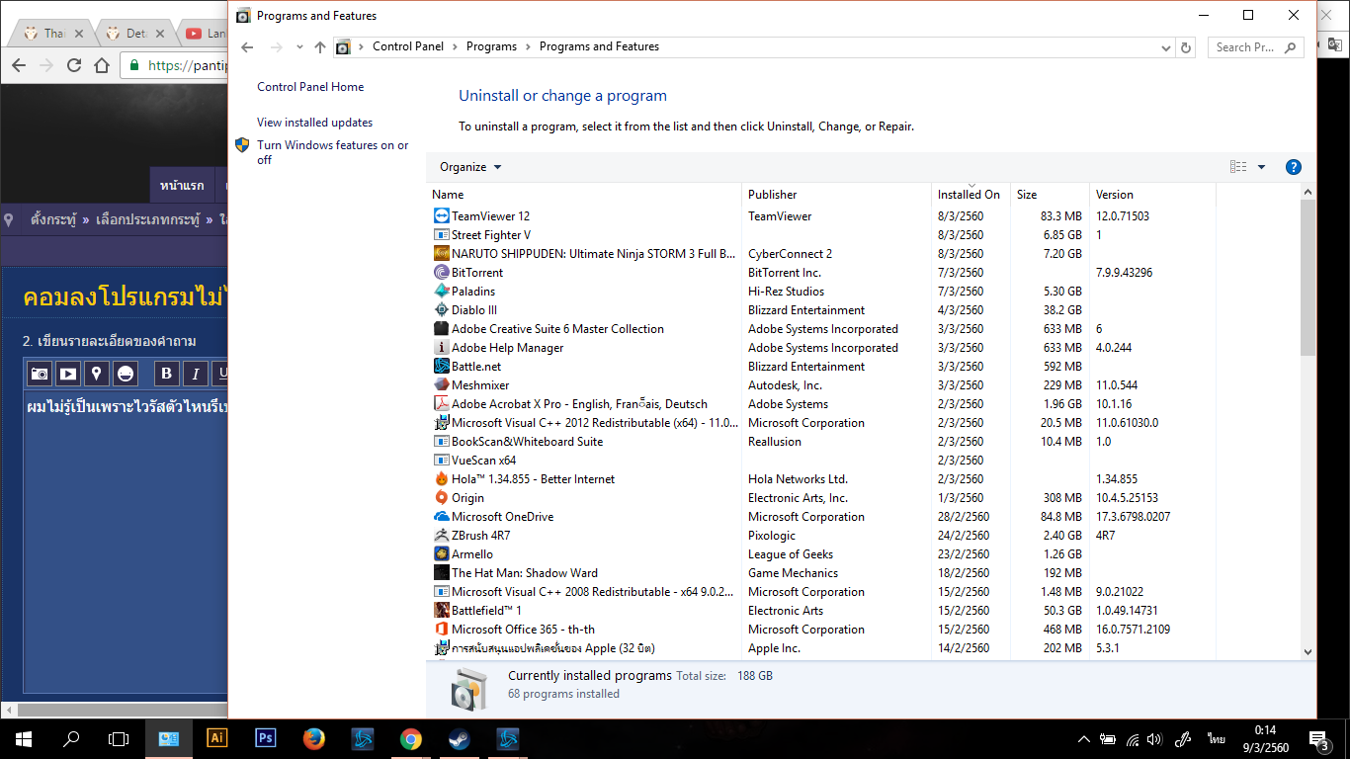The image size is (1350, 759).
Task: Click the TeamViewer 12 program icon
Action: point(442,215)
